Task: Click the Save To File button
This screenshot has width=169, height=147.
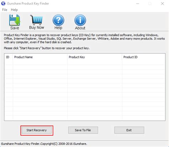Action: (83, 130)
